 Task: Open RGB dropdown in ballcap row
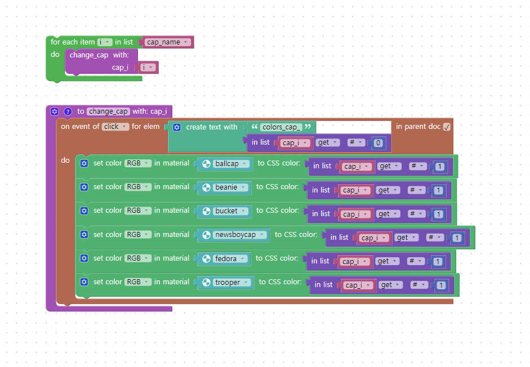click(138, 163)
